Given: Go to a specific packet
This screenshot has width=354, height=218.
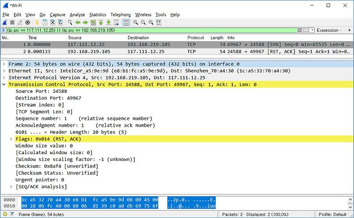Looking at the screenshot, I should pyautogui.click(x=93, y=22).
